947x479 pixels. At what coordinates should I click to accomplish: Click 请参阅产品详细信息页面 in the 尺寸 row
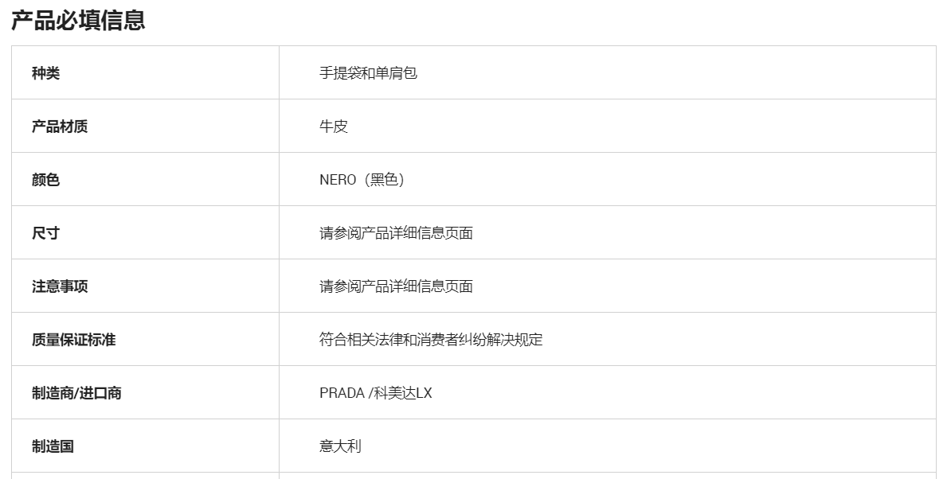pos(396,233)
